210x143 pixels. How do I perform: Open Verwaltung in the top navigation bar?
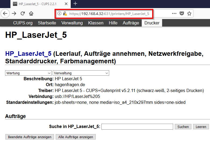tap(72, 23)
